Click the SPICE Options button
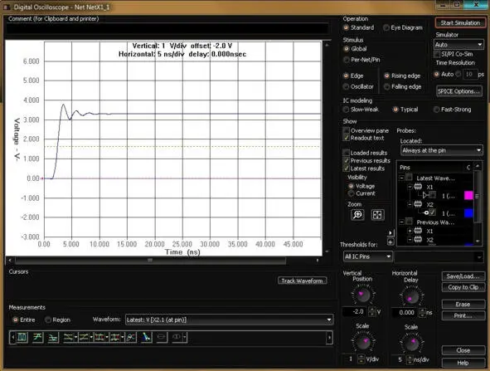 pos(458,91)
